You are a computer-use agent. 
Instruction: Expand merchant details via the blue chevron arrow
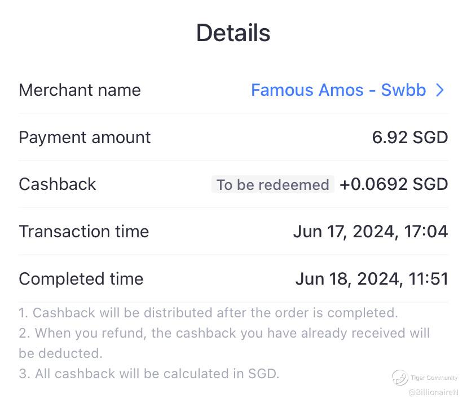pos(440,90)
